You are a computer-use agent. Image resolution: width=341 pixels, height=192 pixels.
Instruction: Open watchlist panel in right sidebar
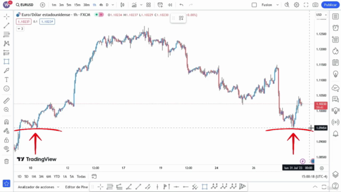coord(336,17)
